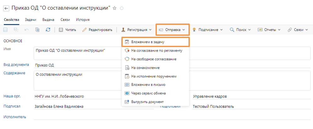Mark document as favorite with star icon
Image resolution: width=313 pixels, height=129 pixels.
tap(114, 8)
